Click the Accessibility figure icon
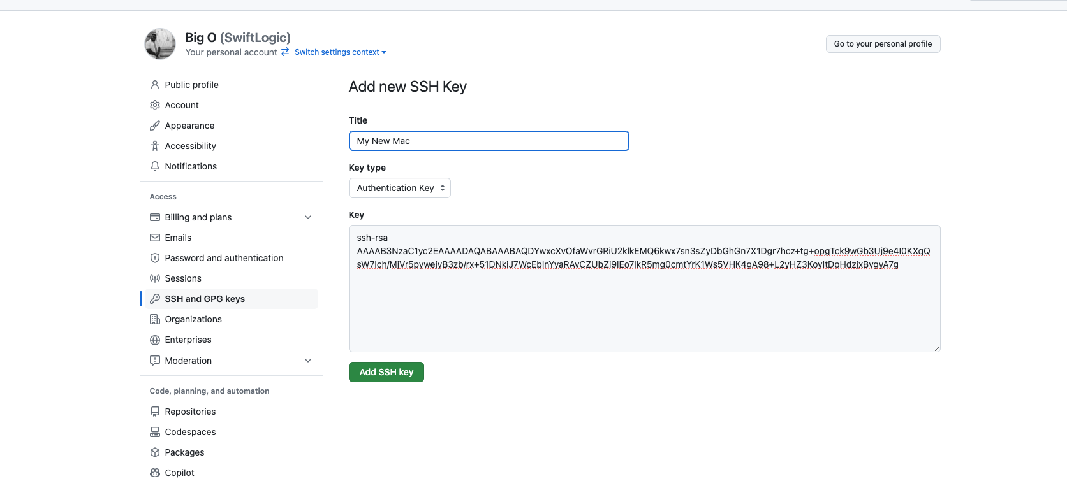The width and height of the screenshot is (1067, 481). [155, 146]
